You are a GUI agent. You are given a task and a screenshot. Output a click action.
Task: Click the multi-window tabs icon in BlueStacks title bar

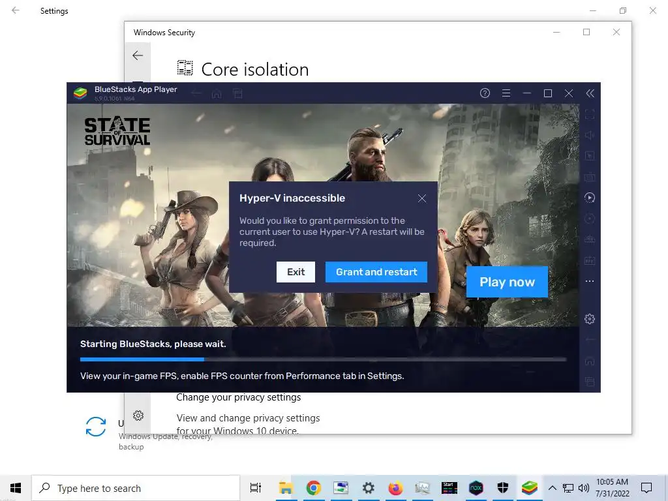click(237, 94)
